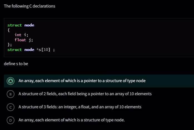Image resolution: width=194 pixels, height=130 pixels.
Task: Click the "[10]" array size in code
Action: (x=46, y=50)
